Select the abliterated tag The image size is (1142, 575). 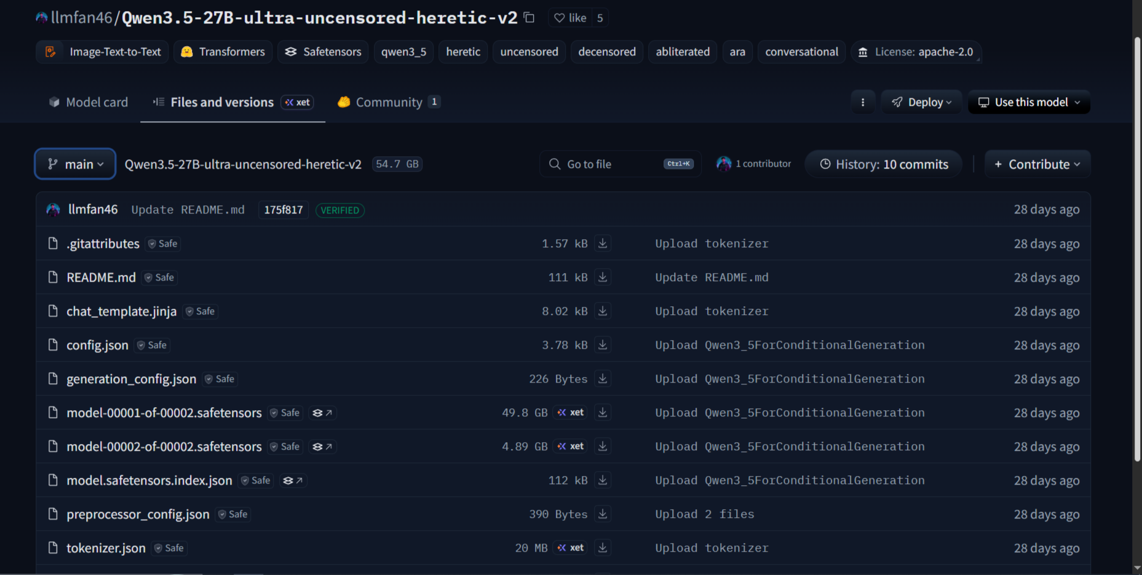(683, 52)
